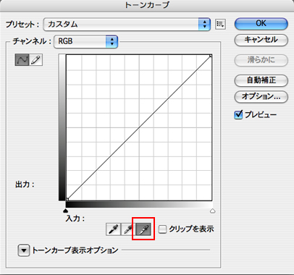
Task: Confirm with the OK button
Action: [261, 24]
